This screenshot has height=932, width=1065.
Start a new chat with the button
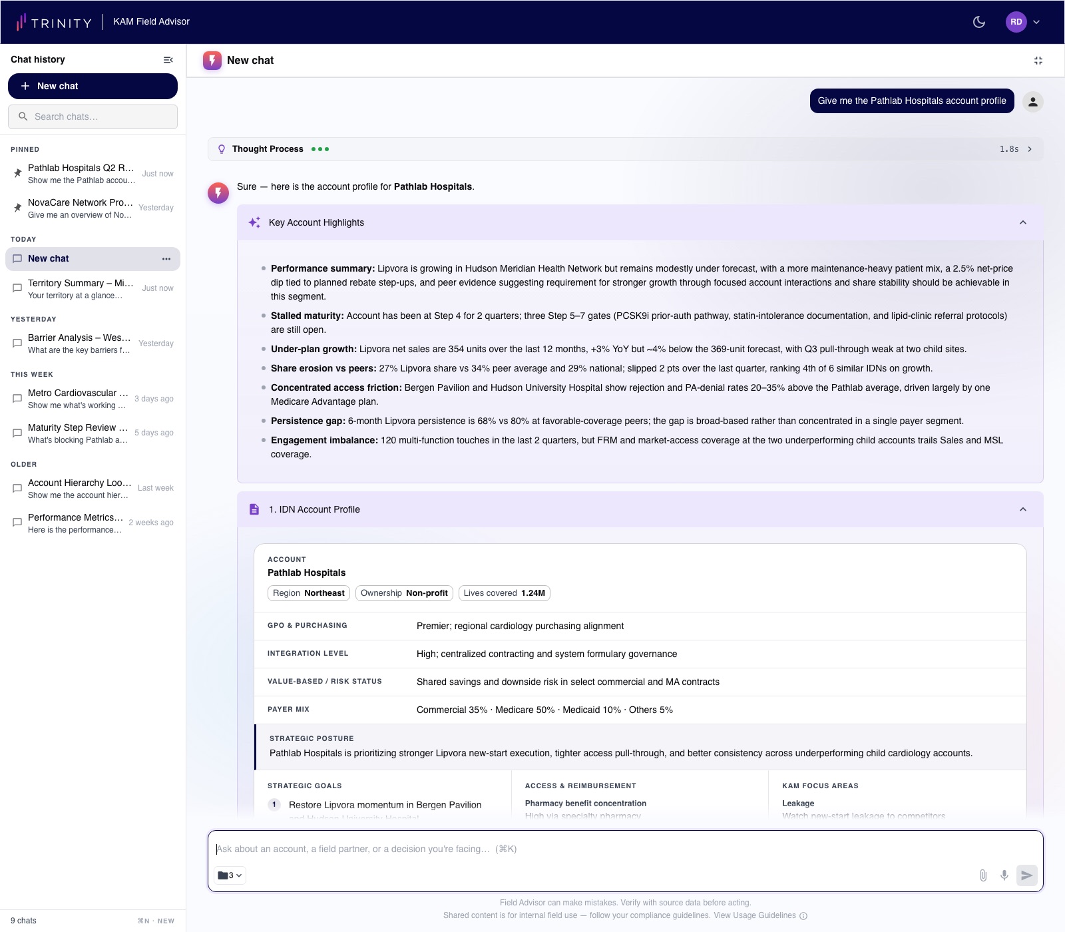[x=93, y=86]
